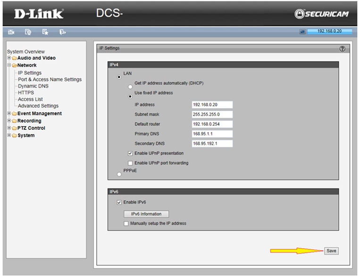Image resolution: width=360 pixels, height=279 pixels.
Task: Click the second toolbar icon with magnifier
Action: (28, 32)
